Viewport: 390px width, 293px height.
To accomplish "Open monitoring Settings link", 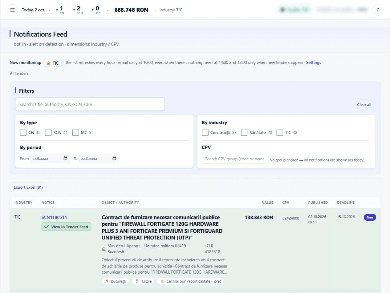I will (314, 62).
